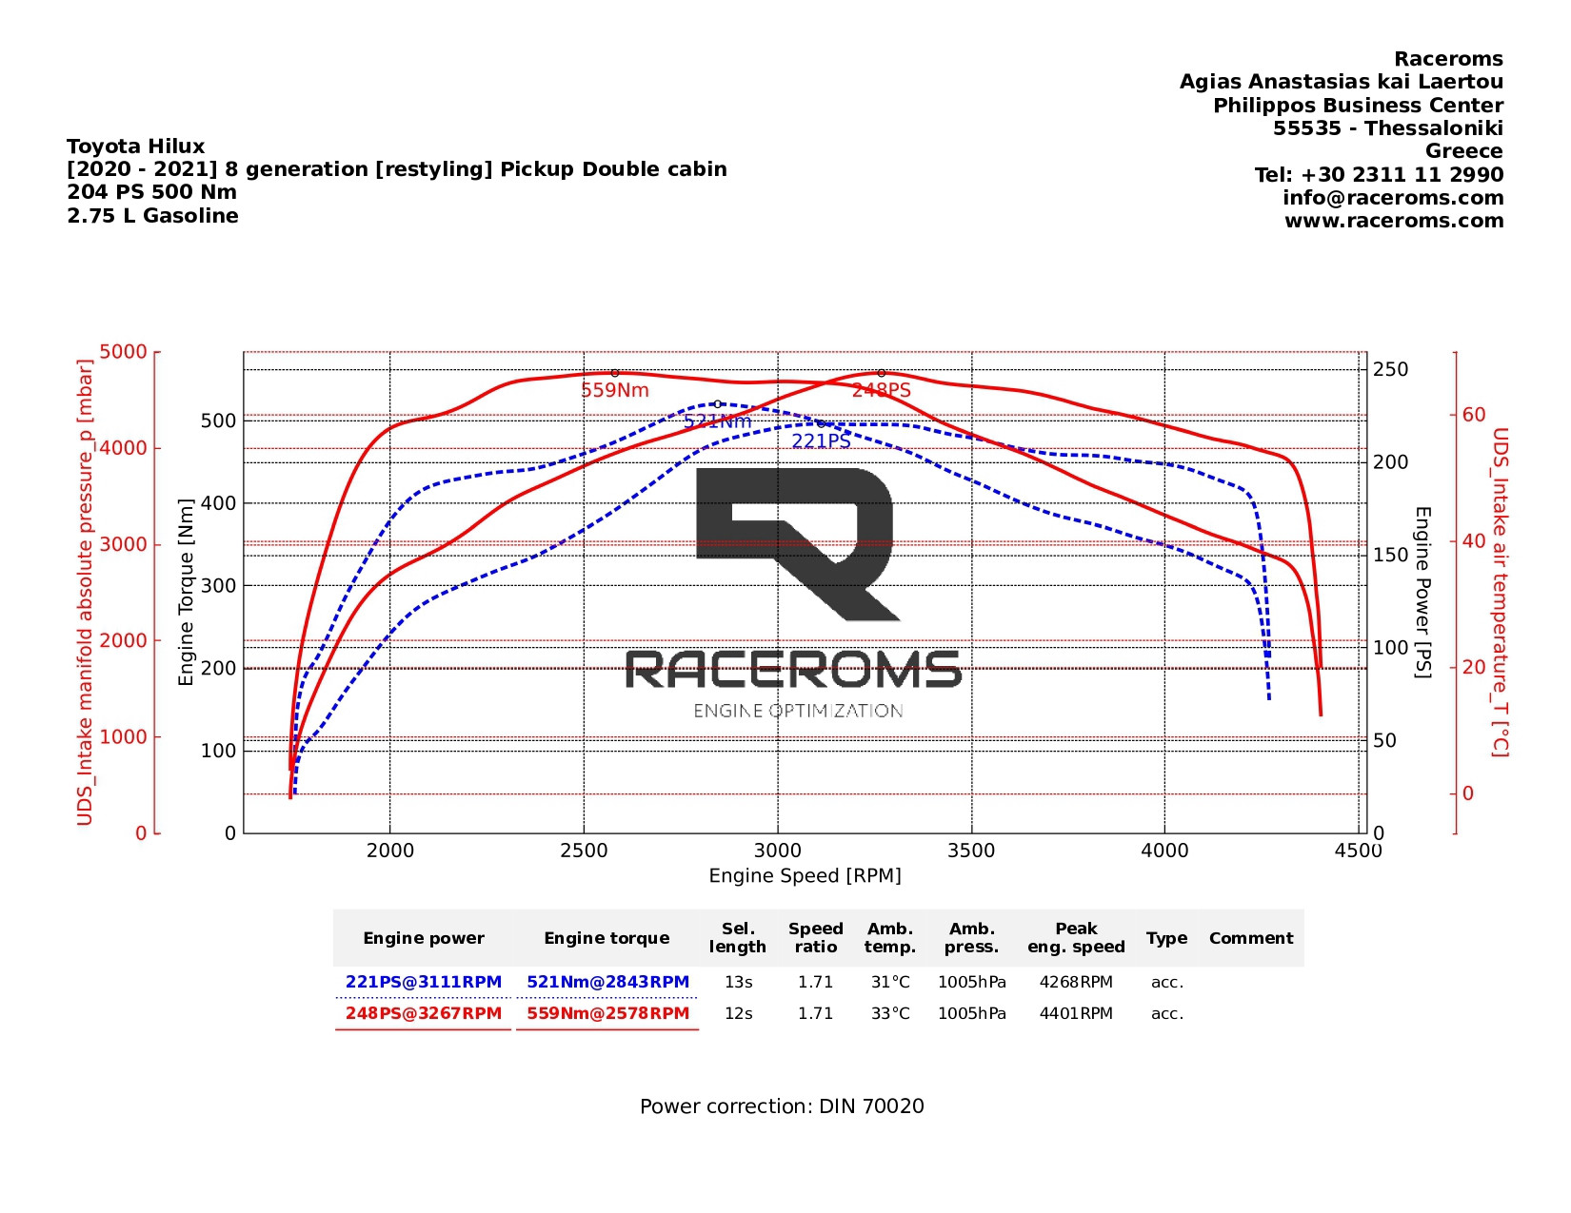1571x1213 pixels.
Task: Click the 2.75 L Gasoline line
Action: click(x=152, y=216)
